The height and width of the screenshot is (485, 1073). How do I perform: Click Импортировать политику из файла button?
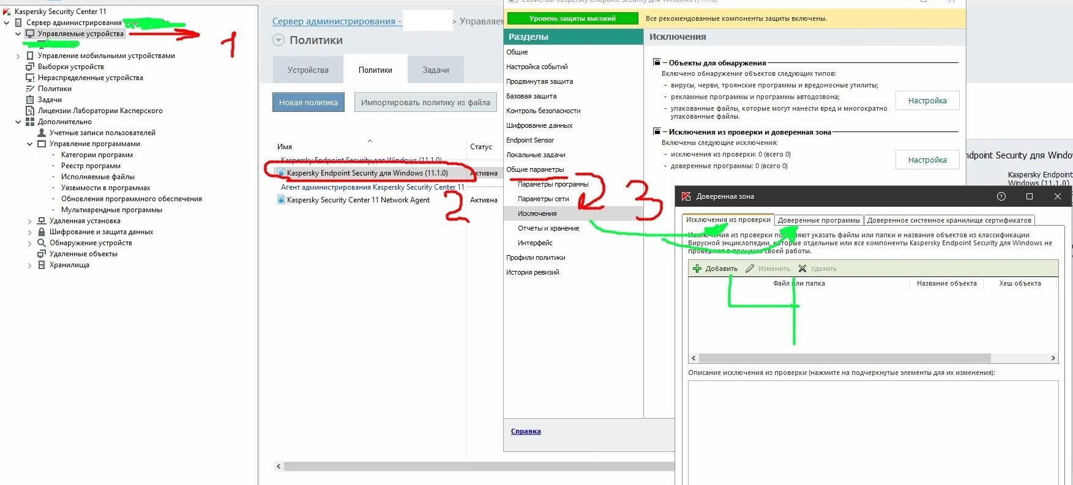click(x=425, y=102)
